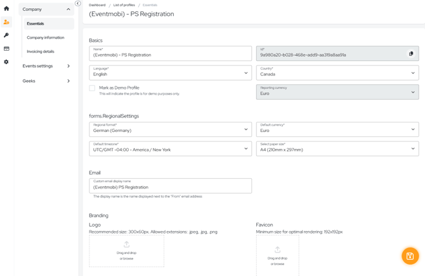Expand the Default timezone dropdown
The height and width of the screenshot is (276, 425).
pyautogui.click(x=170, y=148)
